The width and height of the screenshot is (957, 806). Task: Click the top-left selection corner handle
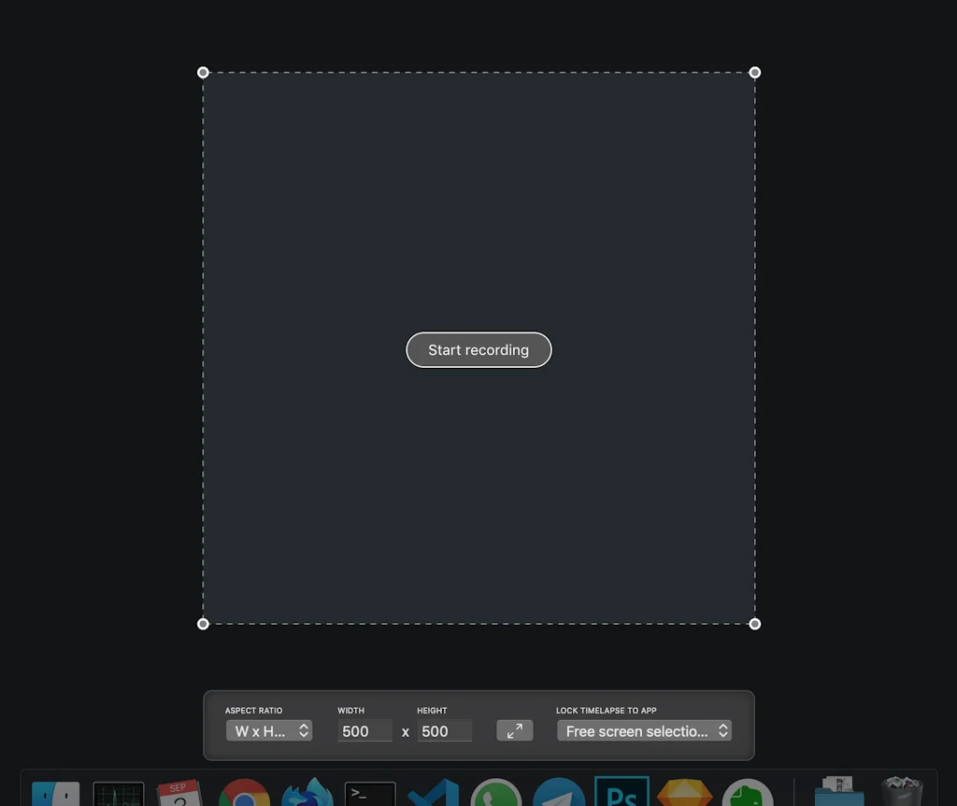(203, 72)
